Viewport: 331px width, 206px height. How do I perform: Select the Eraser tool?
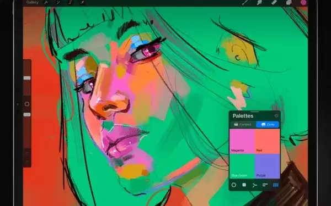pos(274,2)
